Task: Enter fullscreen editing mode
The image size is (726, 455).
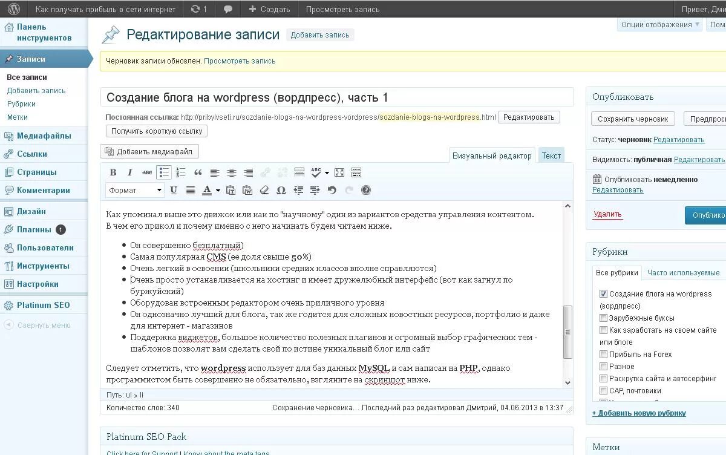Action: (x=339, y=172)
